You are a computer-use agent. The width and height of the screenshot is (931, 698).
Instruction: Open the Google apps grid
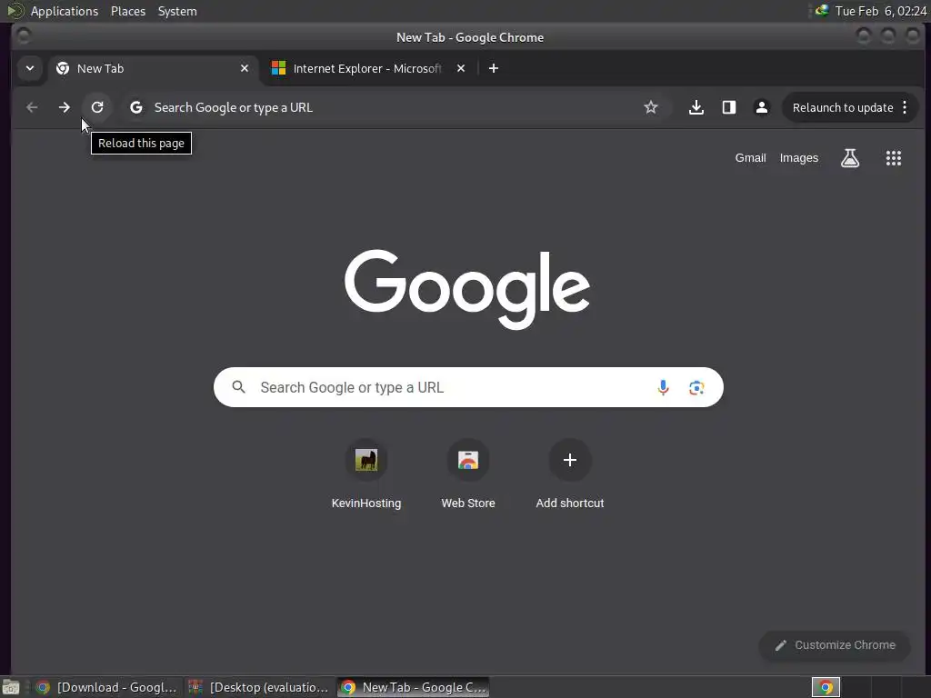(893, 158)
